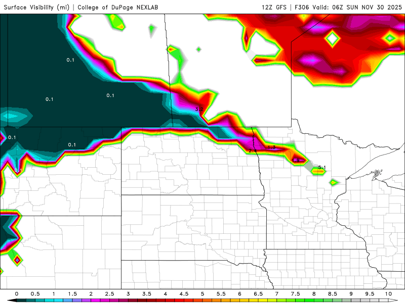Click 'College of DuPage NEXLAB' header text
The image size is (405, 303).
(118, 7)
